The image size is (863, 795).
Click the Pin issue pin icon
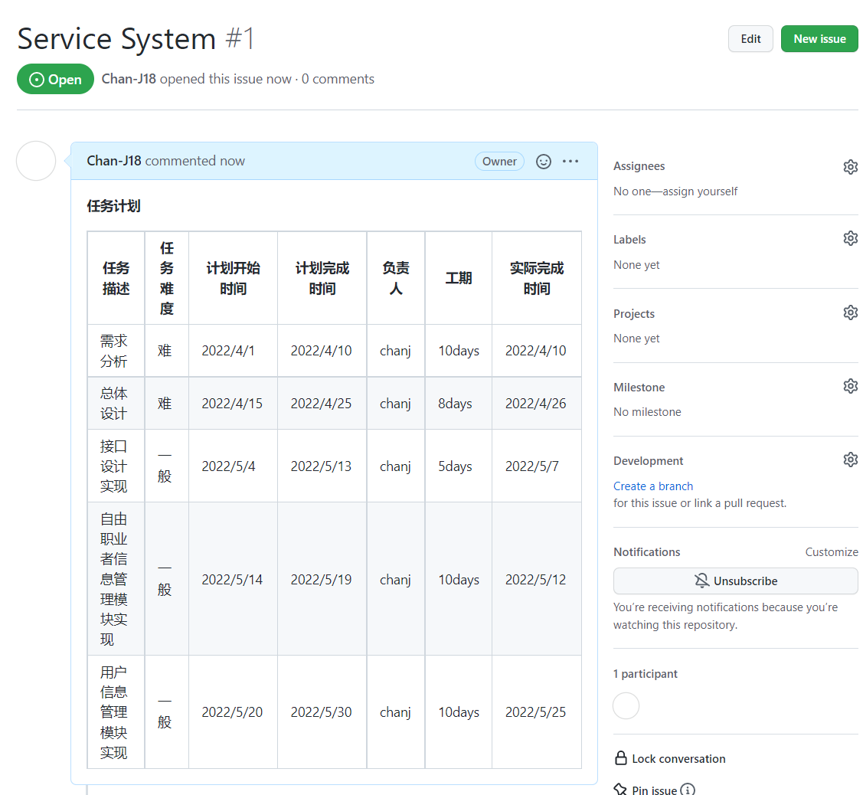coord(621,789)
